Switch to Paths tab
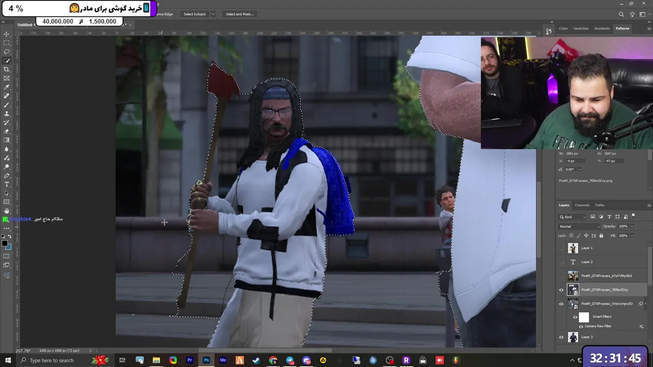Image resolution: width=653 pixels, height=367 pixels. (599, 205)
